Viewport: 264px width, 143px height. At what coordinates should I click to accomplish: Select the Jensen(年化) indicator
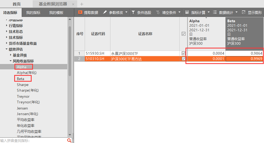pyautogui.click(x=27, y=114)
